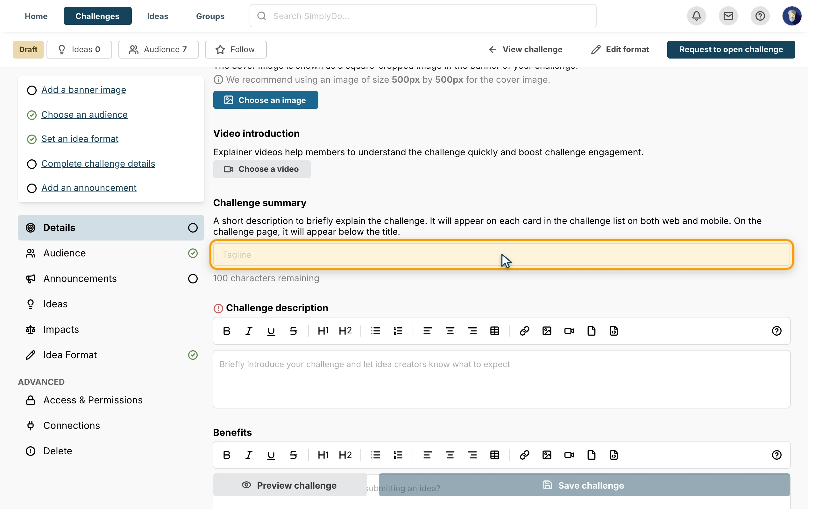Open the messages envelope icon
The width and height of the screenshot is (815, 509).
pos(728,16)
